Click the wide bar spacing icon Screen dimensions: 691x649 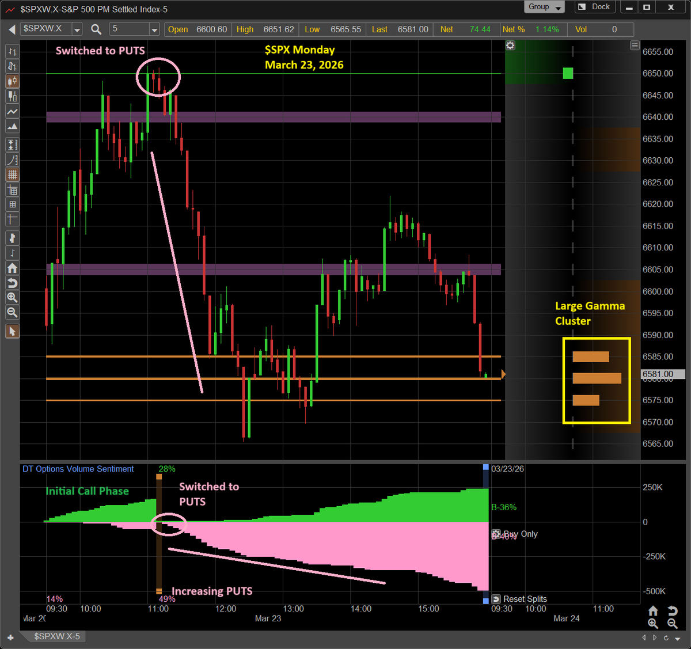(12, 238)
